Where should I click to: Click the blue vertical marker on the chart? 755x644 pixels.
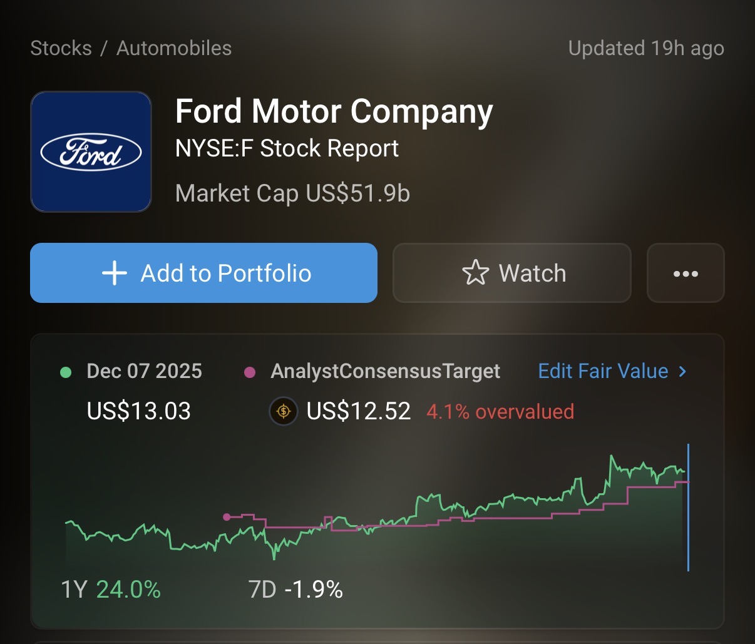[x=688, y=507]
